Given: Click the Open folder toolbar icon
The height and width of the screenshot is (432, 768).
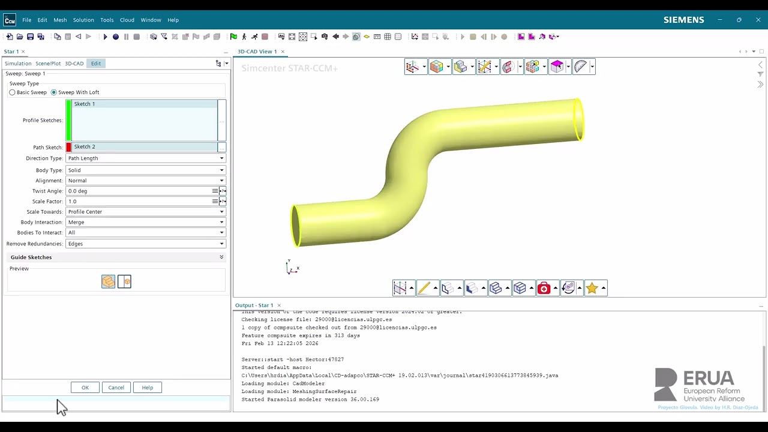Looking at the screenshot, I should click(x=20, y=37).
